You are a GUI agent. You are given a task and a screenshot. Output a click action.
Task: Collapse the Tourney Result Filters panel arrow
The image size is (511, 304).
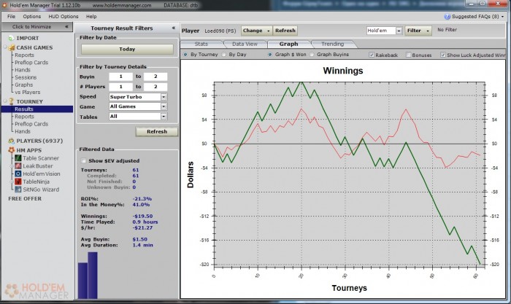(x=174, y=28)
